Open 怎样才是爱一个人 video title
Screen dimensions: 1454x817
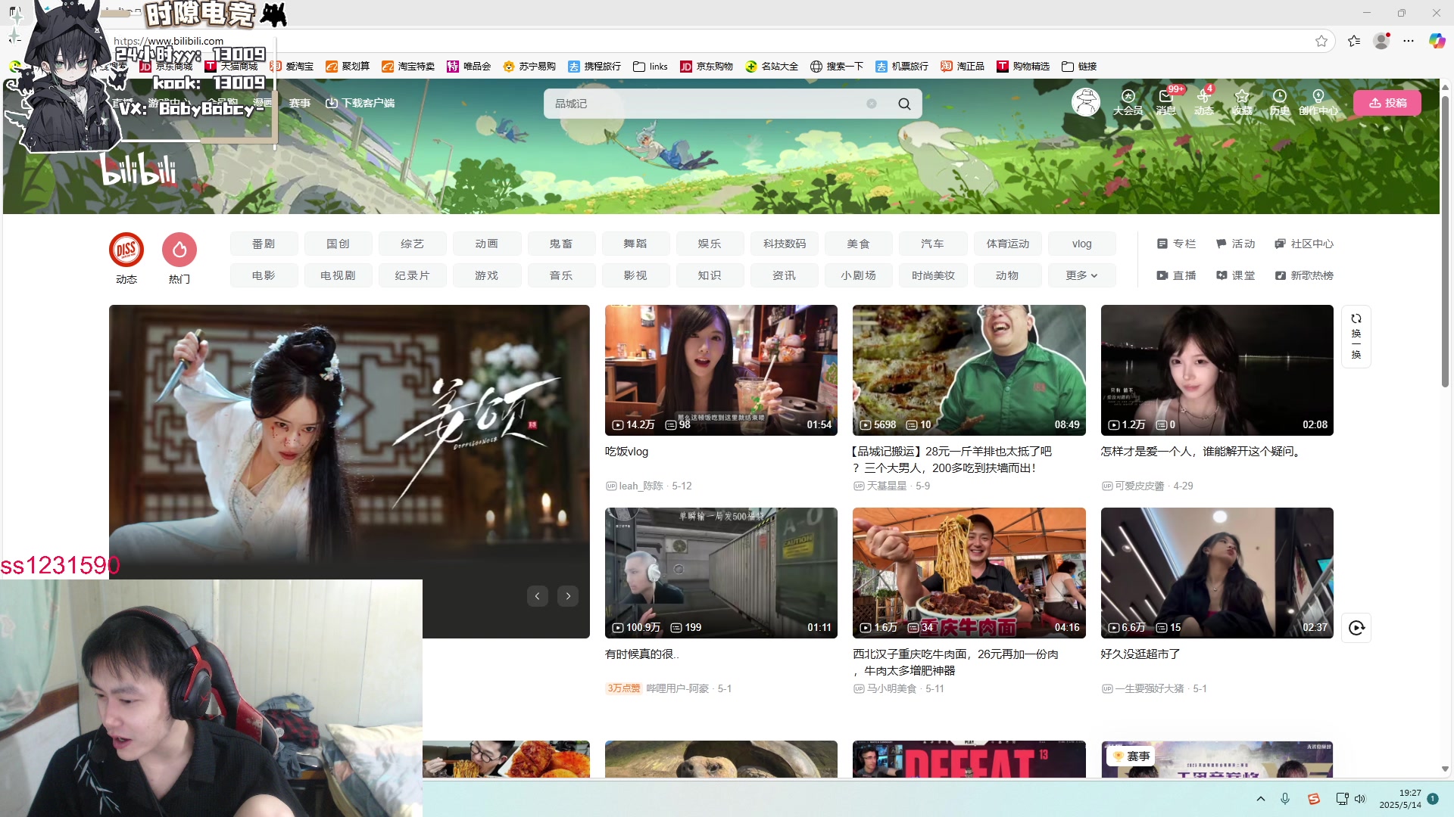(x=1203, y=452)
